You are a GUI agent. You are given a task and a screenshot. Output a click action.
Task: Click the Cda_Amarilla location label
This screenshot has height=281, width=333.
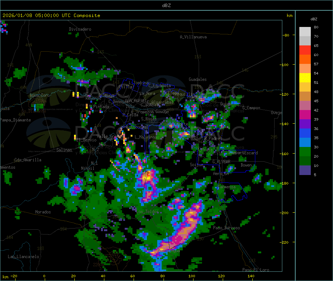point(28,160)
